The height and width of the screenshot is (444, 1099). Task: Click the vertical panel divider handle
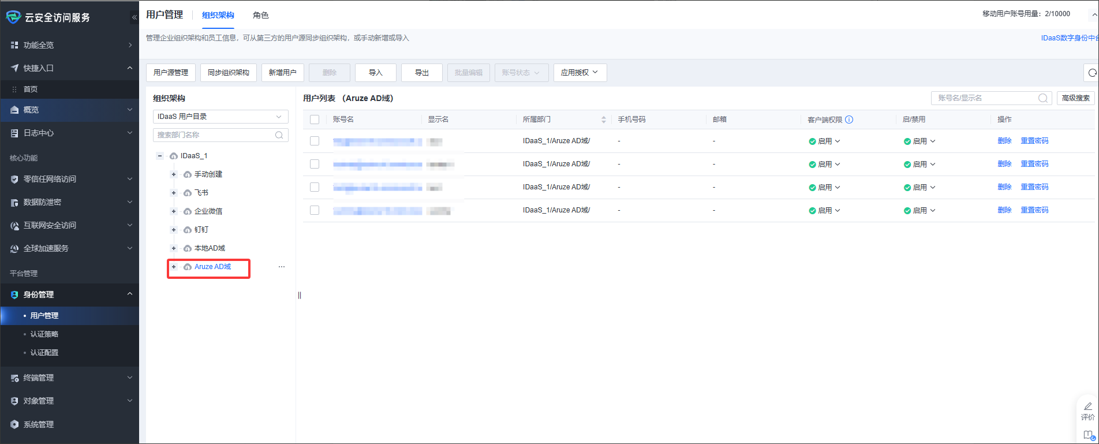click(300, 295)
